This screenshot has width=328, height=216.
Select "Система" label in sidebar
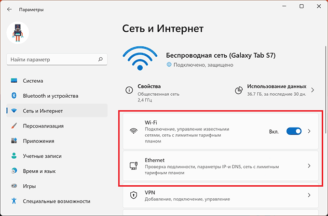point(33,81)
